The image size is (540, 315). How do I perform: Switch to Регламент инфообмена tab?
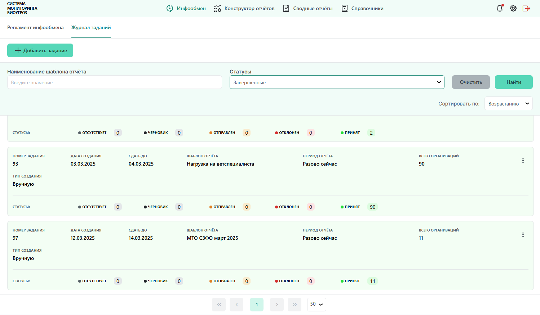click(x=35, y=28)
